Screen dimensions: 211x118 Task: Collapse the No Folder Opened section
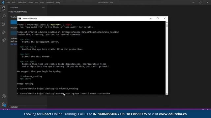[x=19, y=12]
